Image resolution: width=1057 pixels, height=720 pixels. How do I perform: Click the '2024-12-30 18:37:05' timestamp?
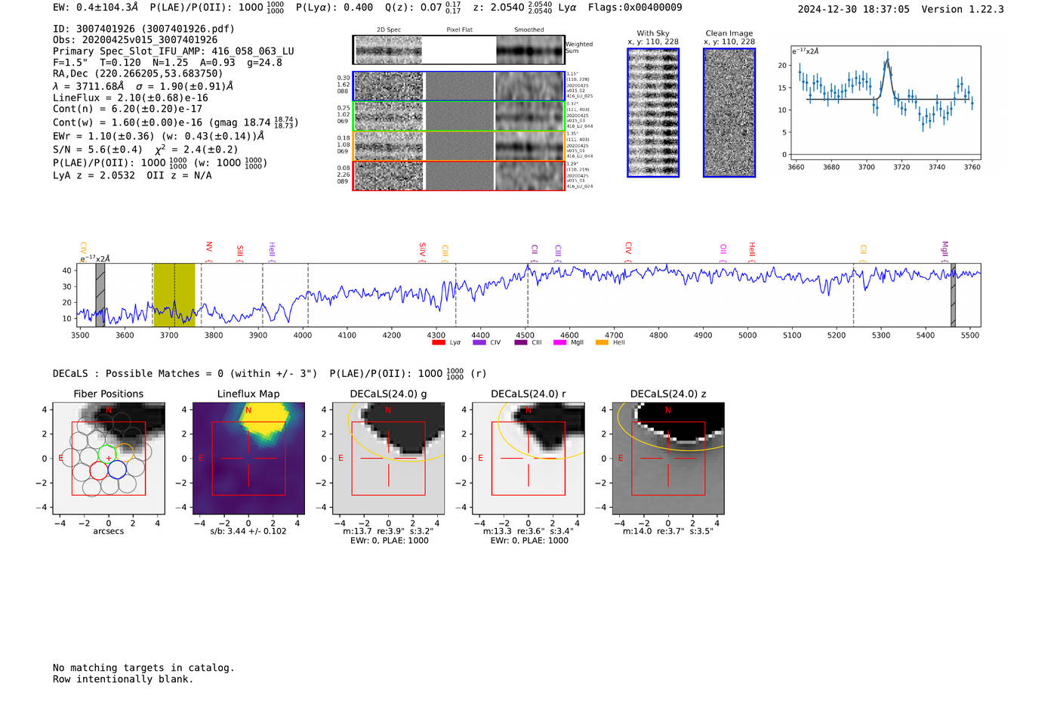tap(853, 9)
